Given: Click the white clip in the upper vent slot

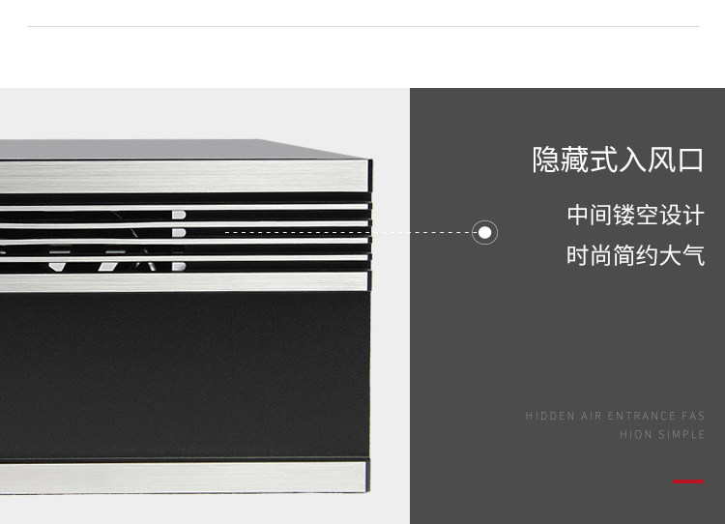Looking at the screenshot, I should coord(179,215).
